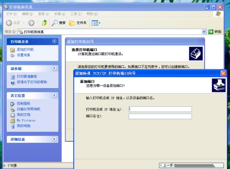Collapse the Other Places (其它位置) panel
Viewport: 230px width, 169px height.
(54, 95)
